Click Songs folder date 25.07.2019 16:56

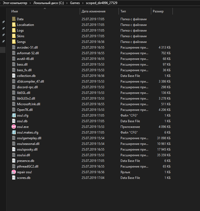[93, 42]
